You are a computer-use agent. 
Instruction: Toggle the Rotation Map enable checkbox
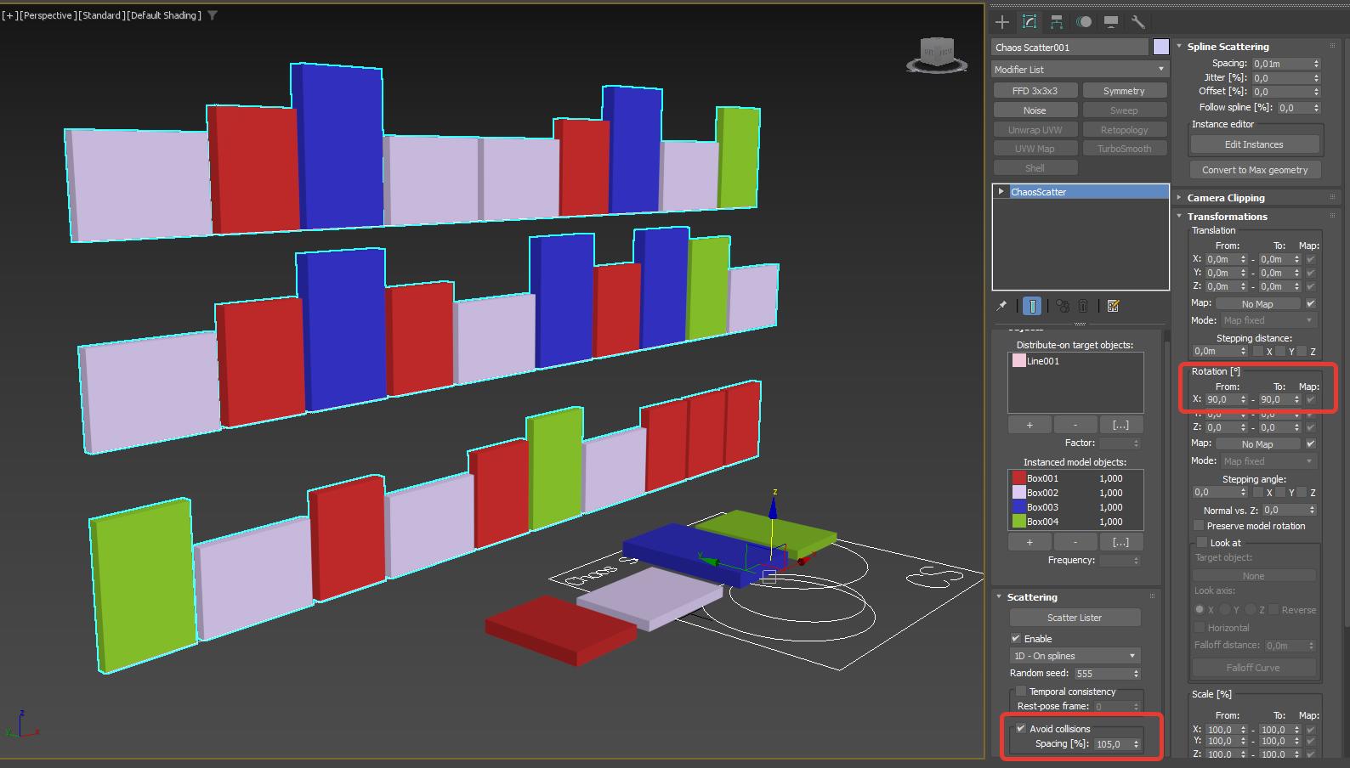(1310, 443)
